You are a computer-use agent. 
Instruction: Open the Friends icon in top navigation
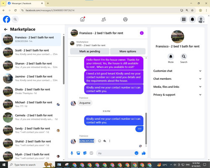pos(104,19)
